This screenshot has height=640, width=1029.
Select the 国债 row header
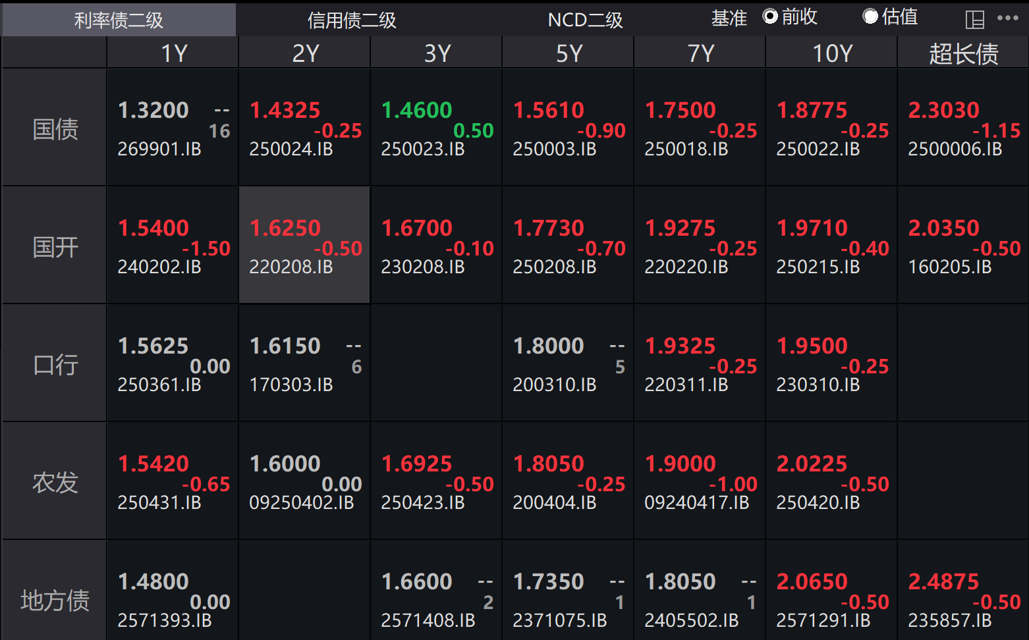tap(55, 128)
